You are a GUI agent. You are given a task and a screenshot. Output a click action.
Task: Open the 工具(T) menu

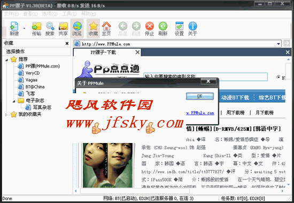(69, 14)
